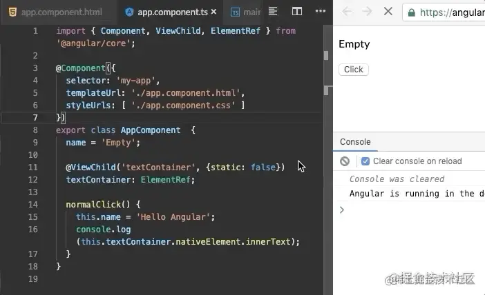485x295 pixels.
Task: Click nativeElement in the console.log argument
Action: click(208, 242)
